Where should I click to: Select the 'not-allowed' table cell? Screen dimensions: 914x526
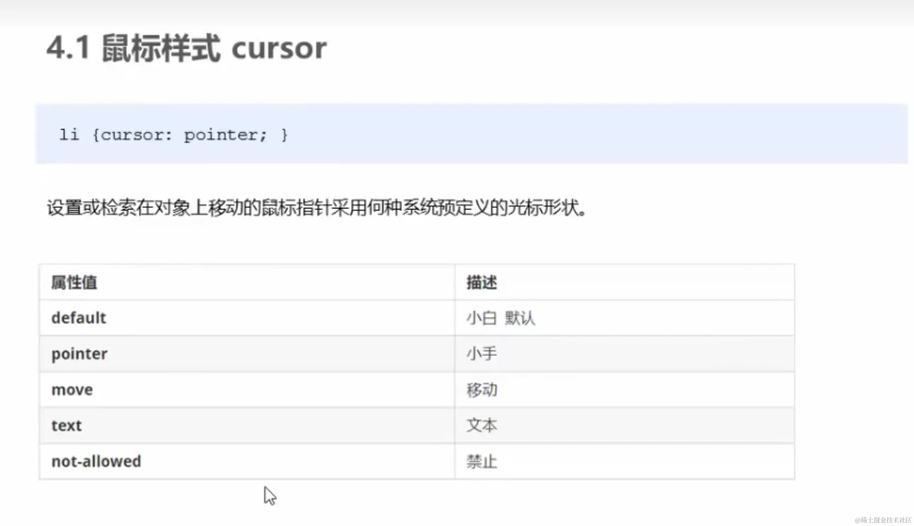point(96,461)
